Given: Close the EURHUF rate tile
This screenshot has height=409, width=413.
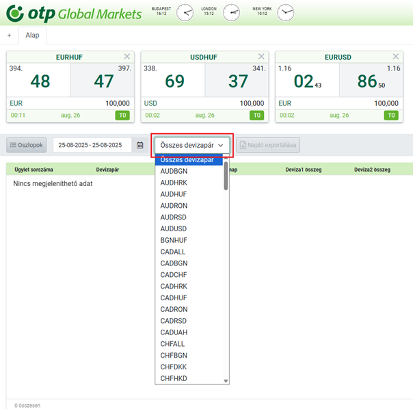Looking at the screenshot, I should (127, 56).
